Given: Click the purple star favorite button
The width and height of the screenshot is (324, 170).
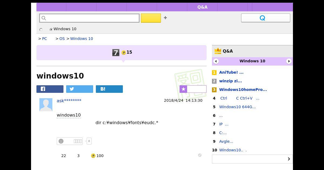Looking at the screenshot, I should [x=193, y=89].
